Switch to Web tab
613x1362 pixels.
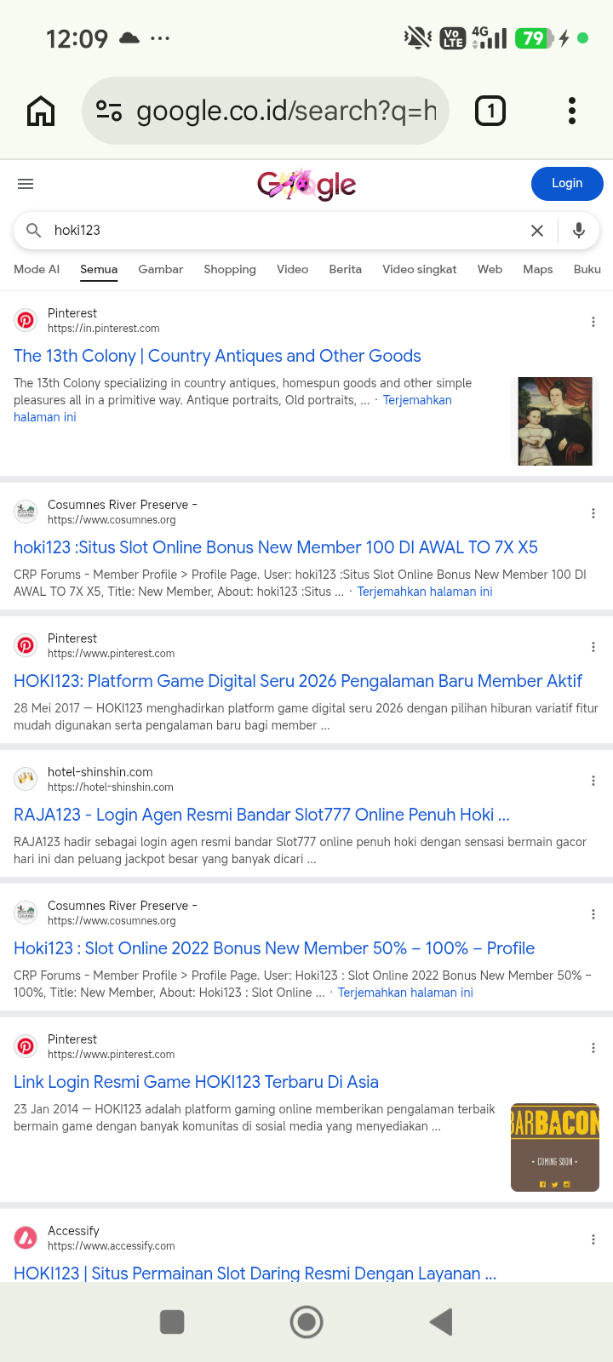(x=490, y=269)
